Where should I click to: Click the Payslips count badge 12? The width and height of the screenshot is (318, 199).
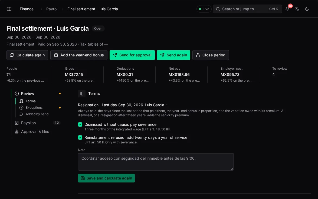pyautogui.click(x=57, y=123)
